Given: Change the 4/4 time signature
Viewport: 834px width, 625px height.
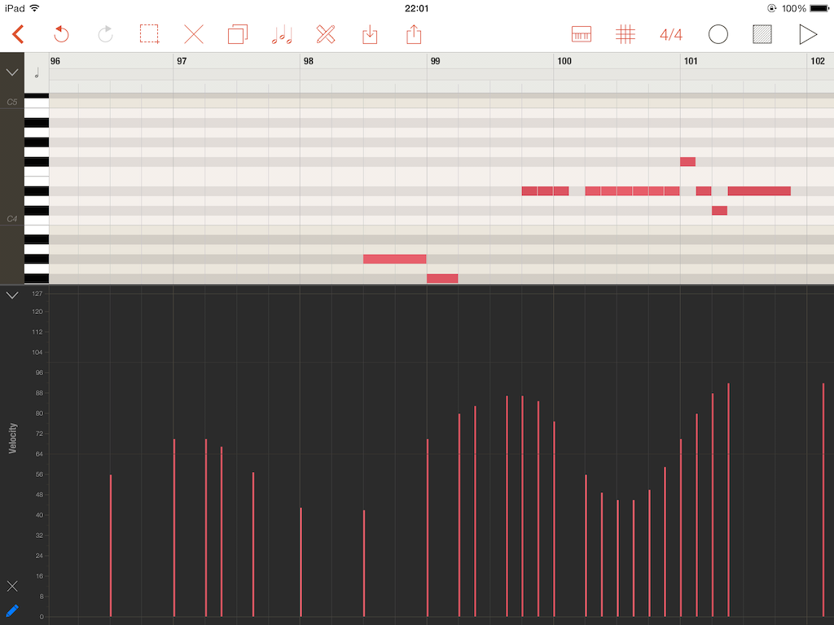Looking at the screenshot, I should [x=671, y=35].
